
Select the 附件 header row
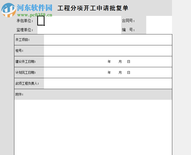(93, 94)
